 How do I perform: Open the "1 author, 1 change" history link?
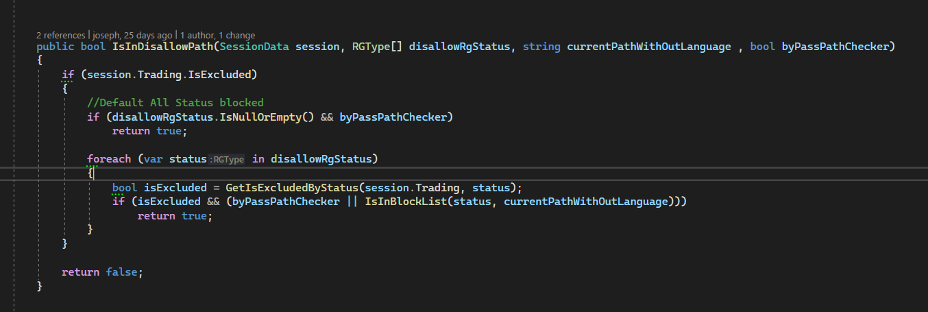(x=218, y=35)
